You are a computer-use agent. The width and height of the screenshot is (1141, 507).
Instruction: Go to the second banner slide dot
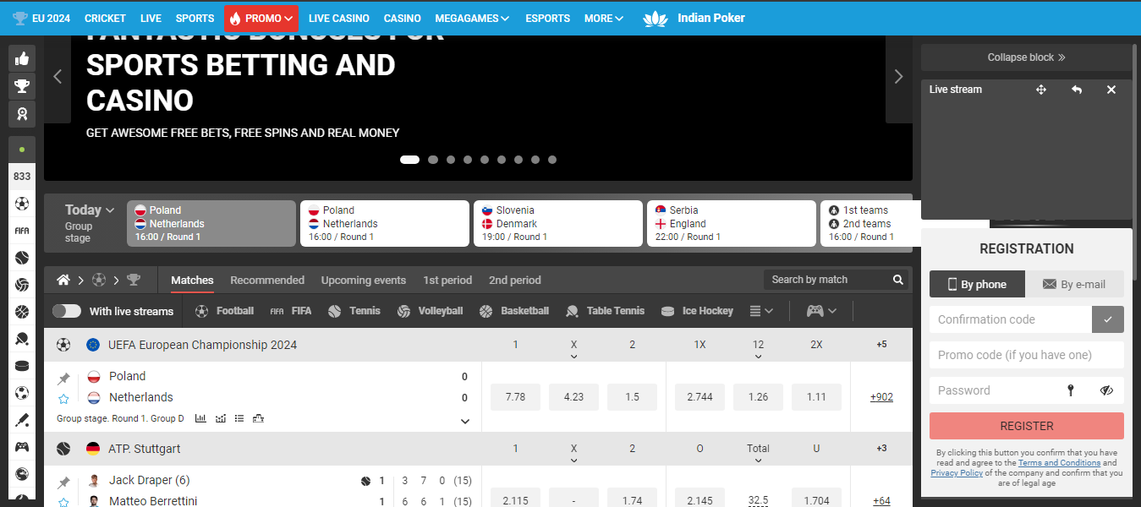pyautogui.click(x=433, y=160)
